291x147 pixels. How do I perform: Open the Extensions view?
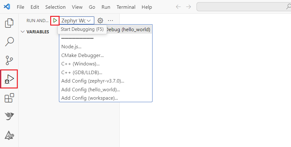[x=9, y=98]
